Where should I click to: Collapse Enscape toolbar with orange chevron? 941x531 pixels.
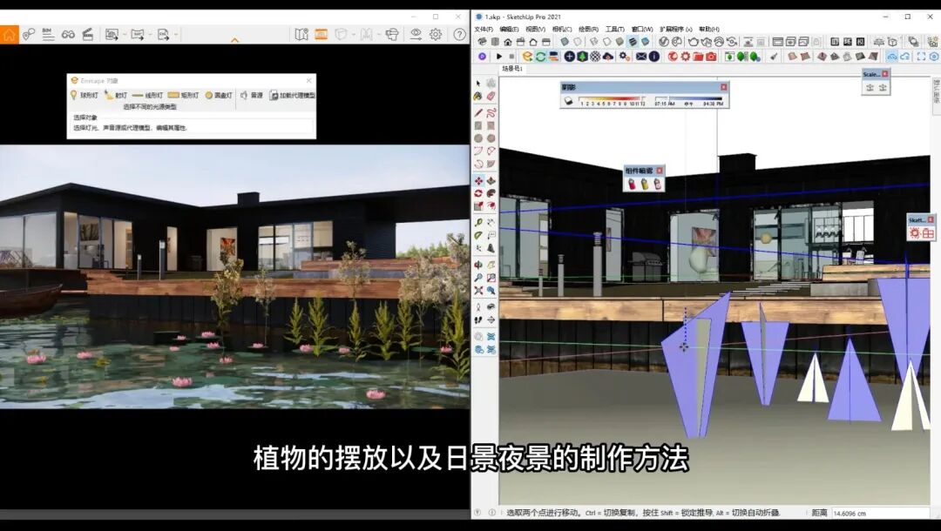coord(234,40)
